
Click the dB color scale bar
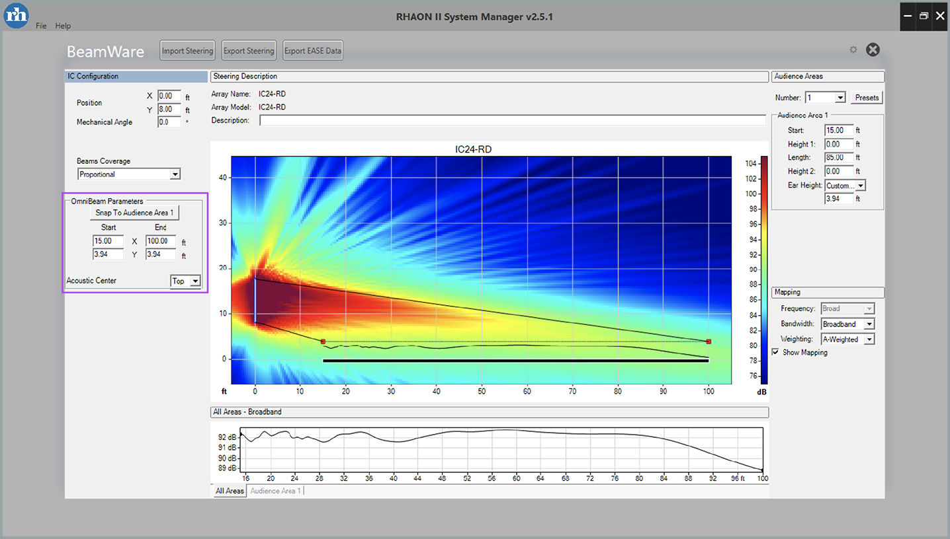[764, 269]
